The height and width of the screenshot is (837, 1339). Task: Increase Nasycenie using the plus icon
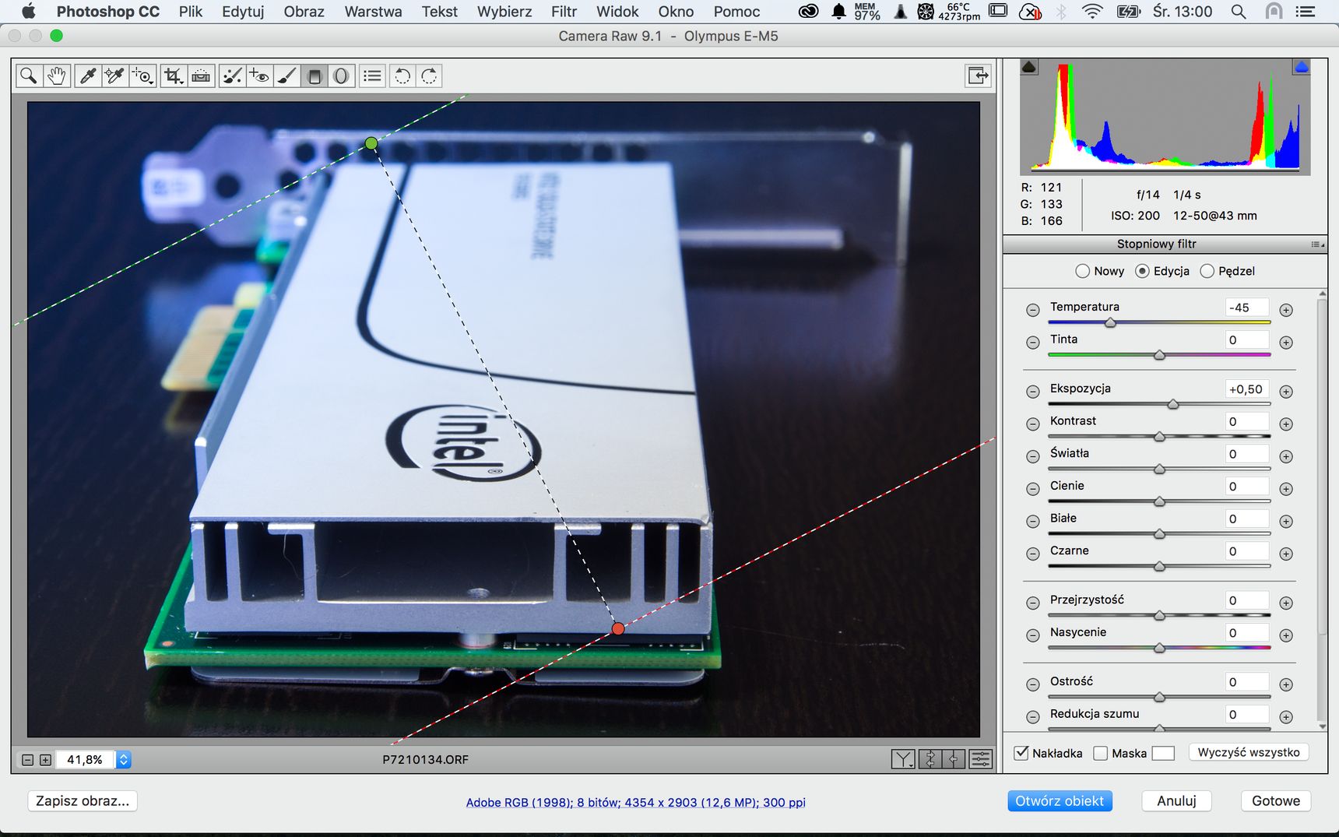point(1286,635)
